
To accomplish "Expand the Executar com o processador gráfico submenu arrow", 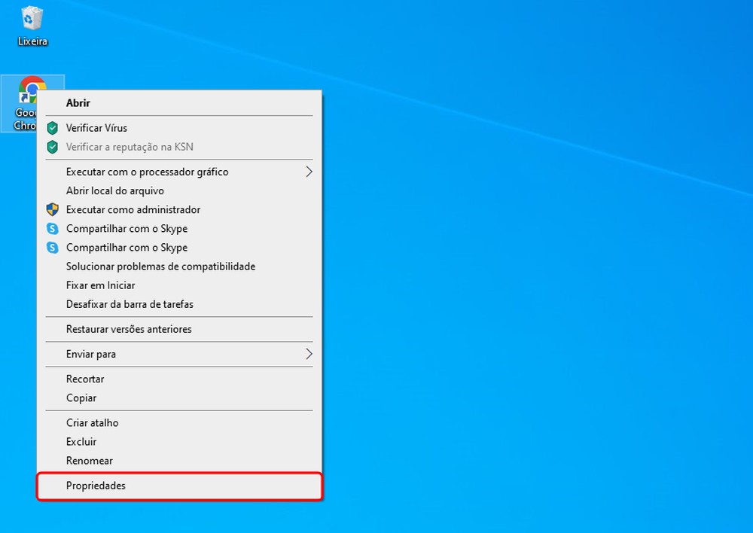I will 309,172.
